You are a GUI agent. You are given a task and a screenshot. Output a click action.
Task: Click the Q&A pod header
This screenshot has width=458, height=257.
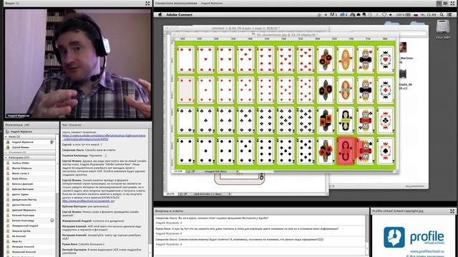(261, 211)
